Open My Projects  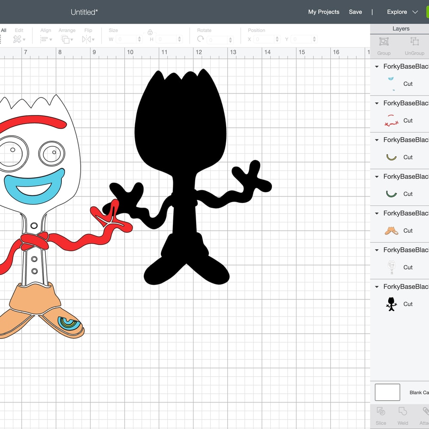pyautogui.click(x=323, y=12)
